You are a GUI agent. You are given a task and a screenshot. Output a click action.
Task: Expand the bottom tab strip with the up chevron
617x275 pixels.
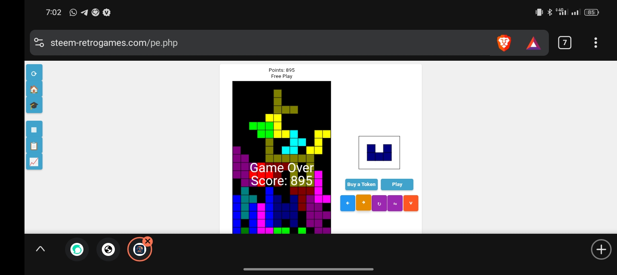(x=40, y=249)
